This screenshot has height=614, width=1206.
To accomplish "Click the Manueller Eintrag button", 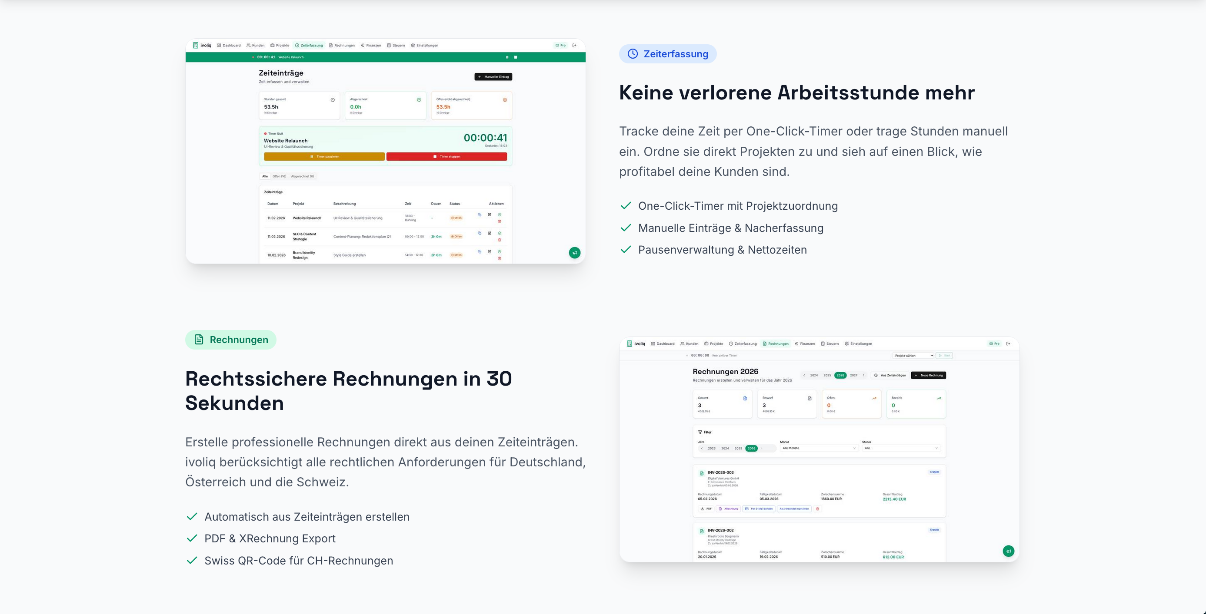I will pos(493,77).
